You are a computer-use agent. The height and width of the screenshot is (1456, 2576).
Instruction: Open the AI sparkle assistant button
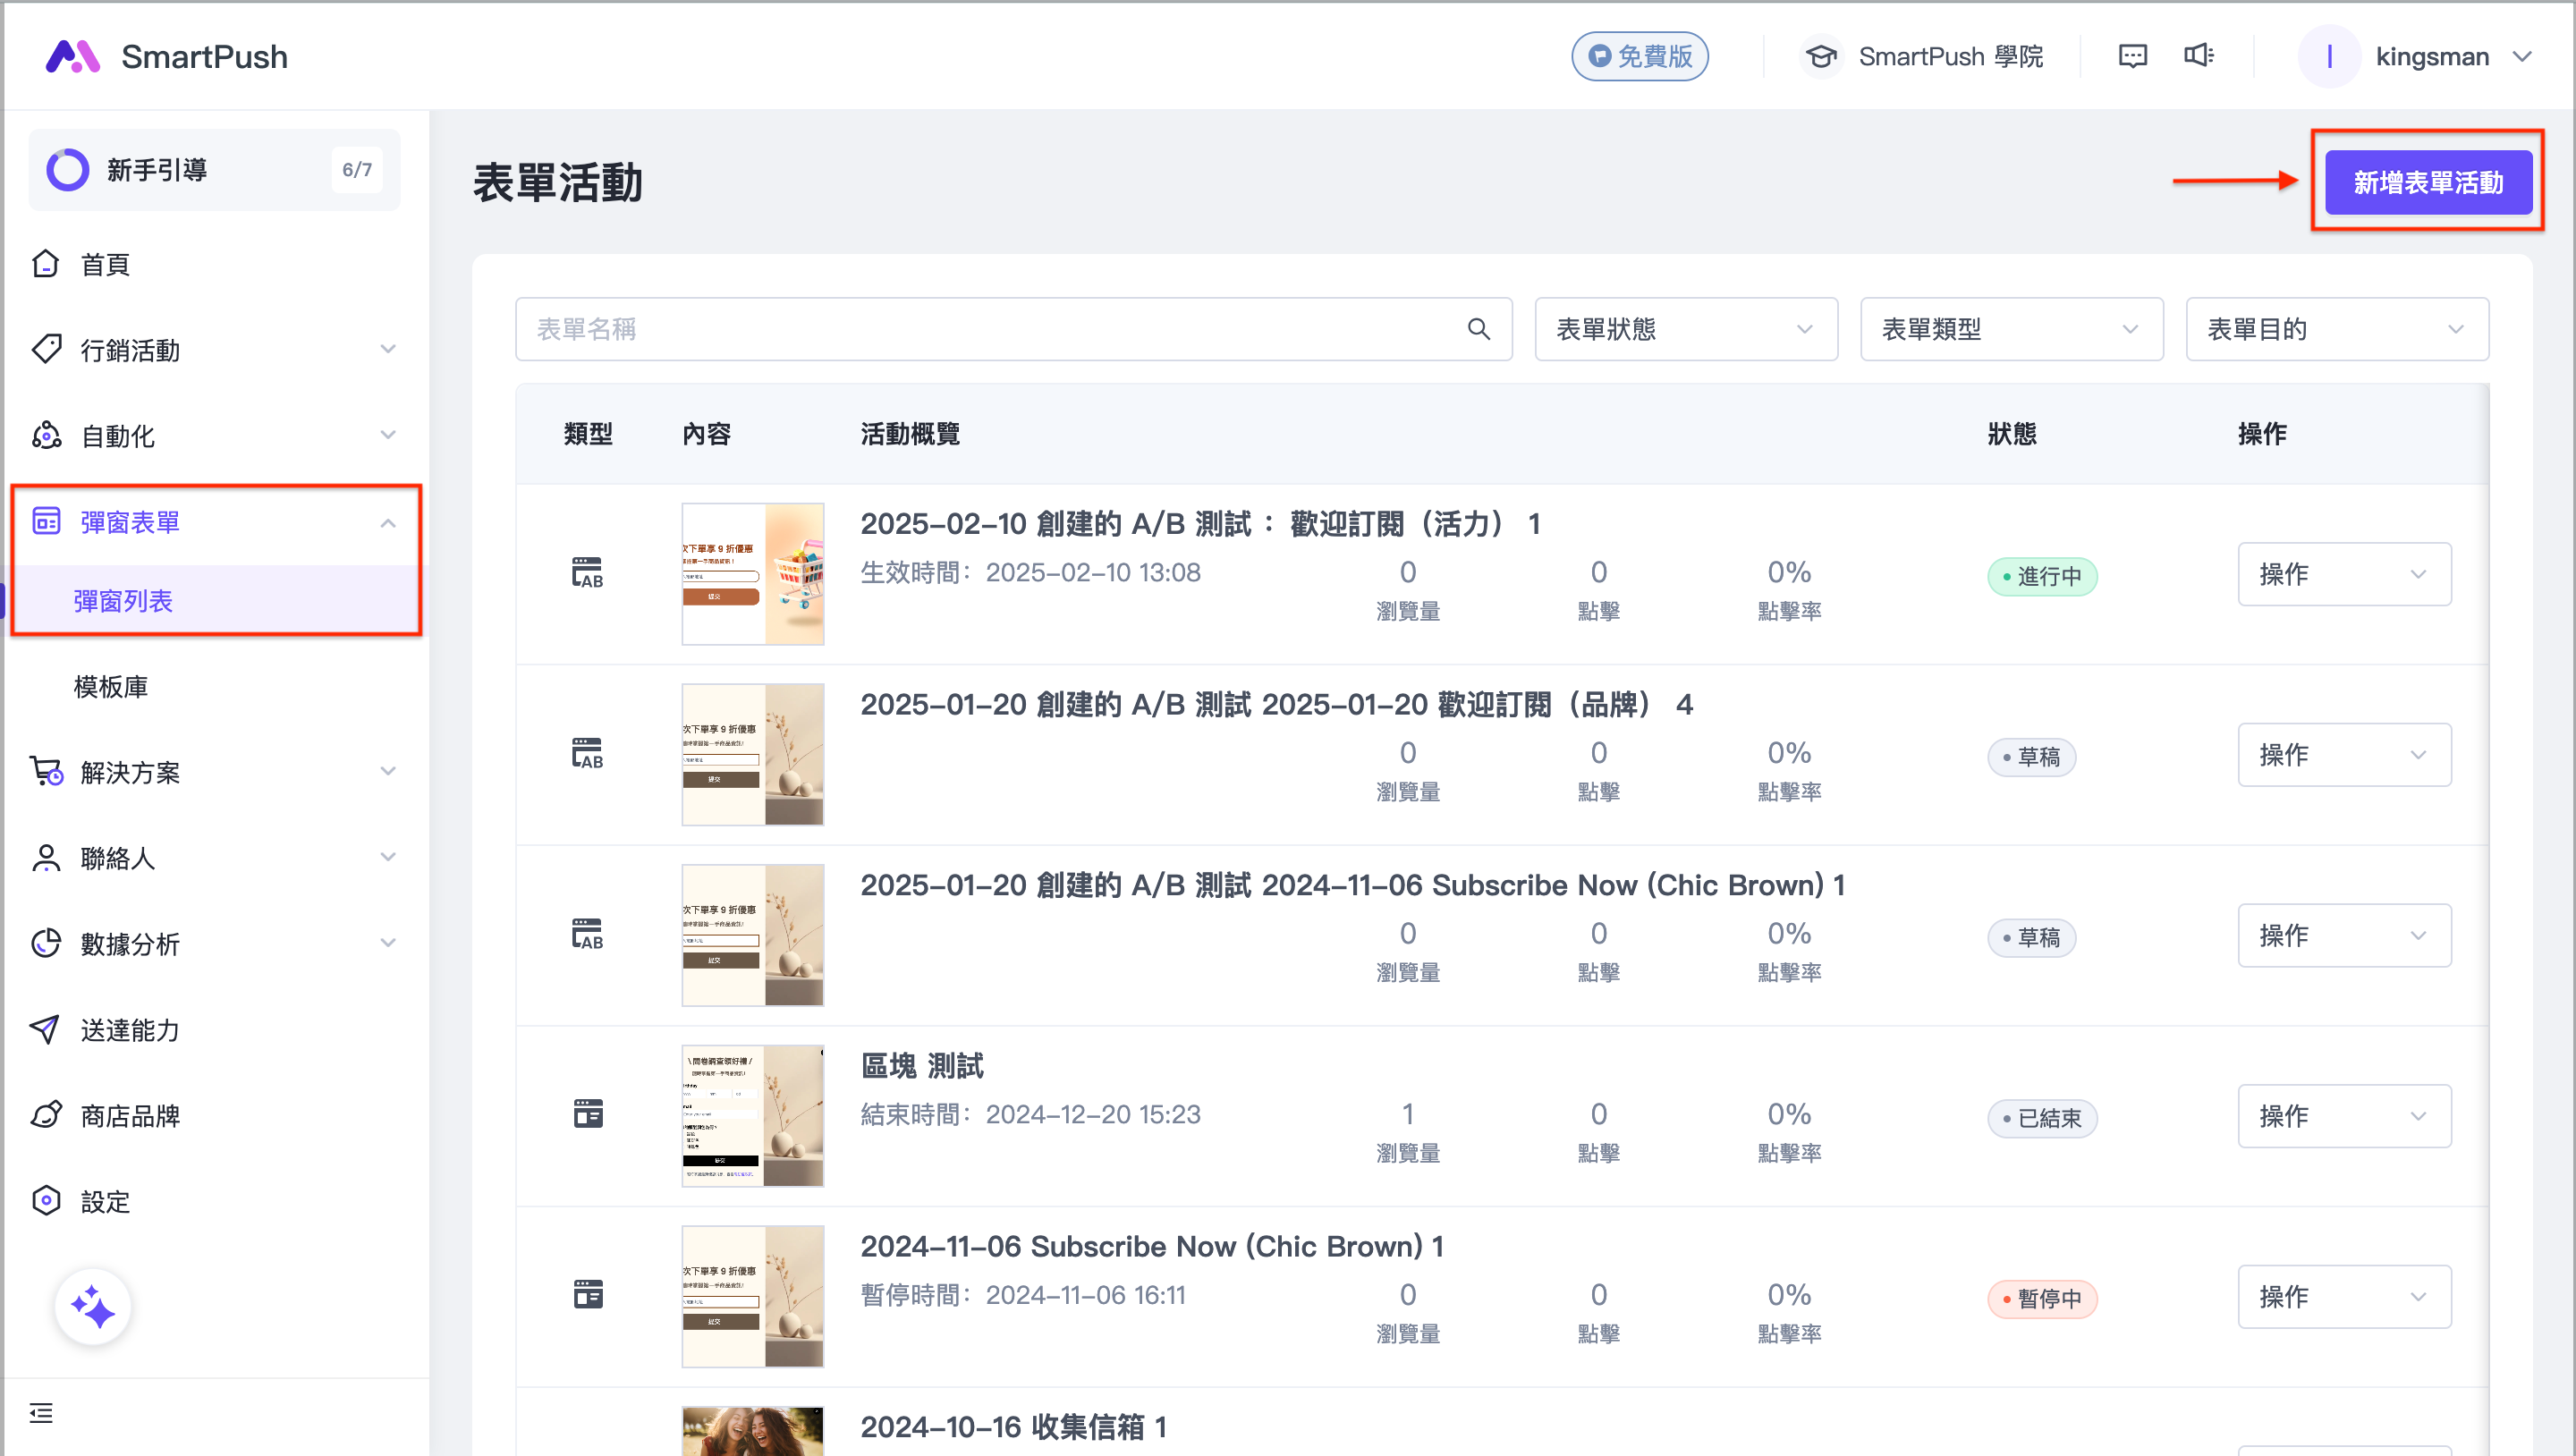click(x=93, y=1307)
